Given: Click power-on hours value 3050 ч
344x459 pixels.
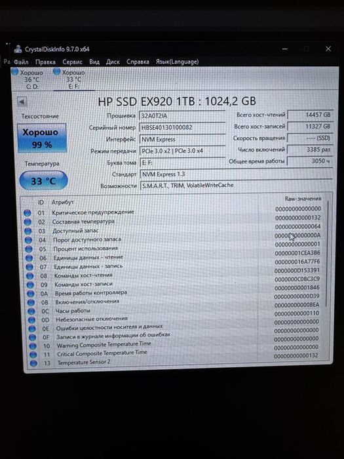Looking at the screenshot, I should click(310, 161).
